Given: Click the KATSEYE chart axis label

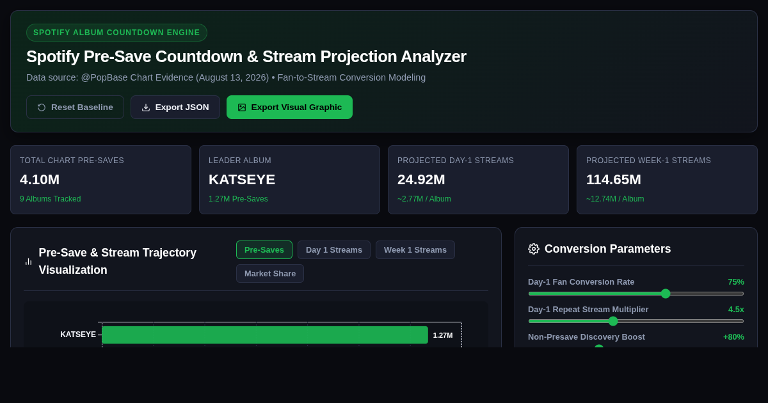Looking at the screenshot, I should (x=78, y=335).
